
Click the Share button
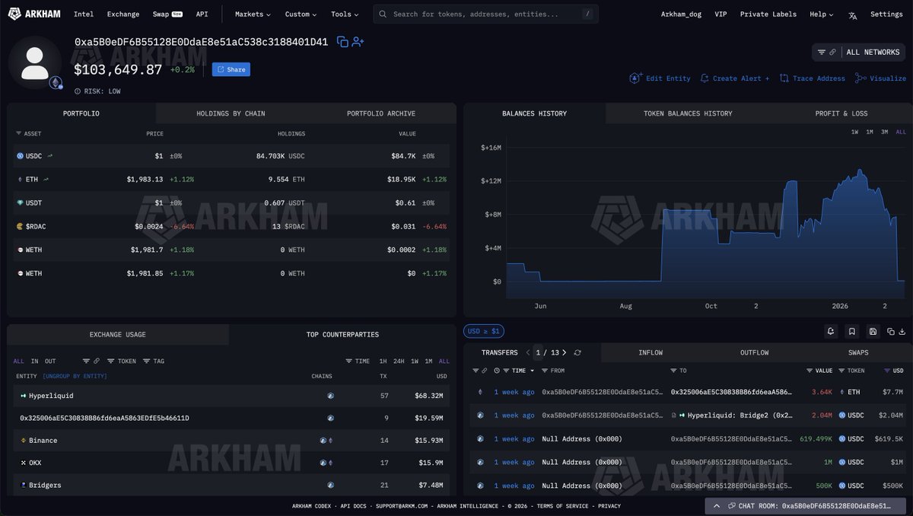point(231,69)
